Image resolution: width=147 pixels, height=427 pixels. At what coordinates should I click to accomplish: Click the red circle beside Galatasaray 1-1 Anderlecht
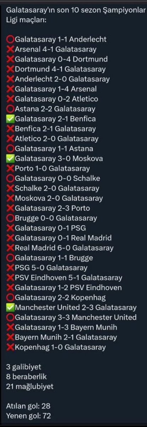click(10, 39)
